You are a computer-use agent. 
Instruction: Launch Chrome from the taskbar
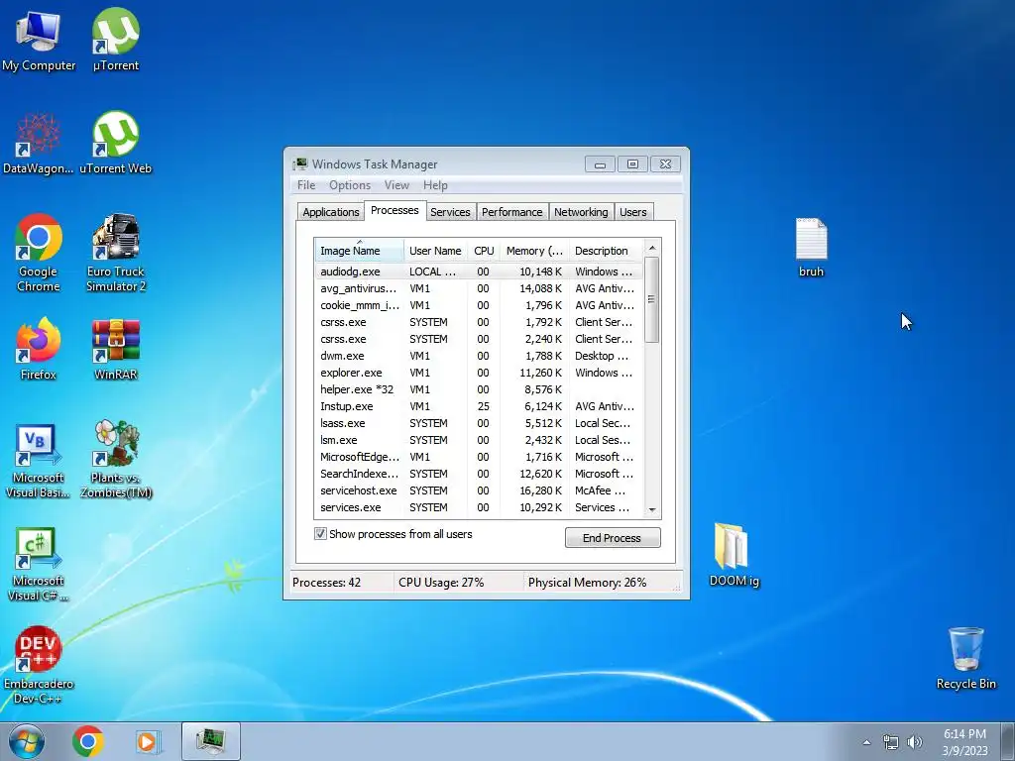pos(88,741)
